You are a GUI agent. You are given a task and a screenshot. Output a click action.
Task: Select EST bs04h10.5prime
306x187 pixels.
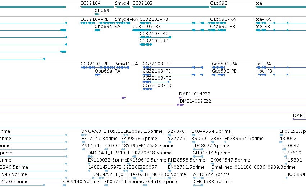coord(161,182)
